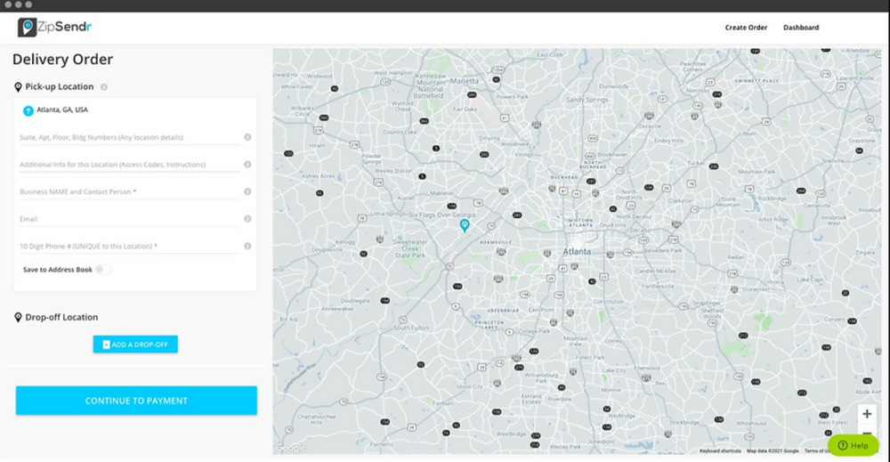This screenshot has height=462, width=890.
Task: Click info icon for Business NAME field
Action: click(247, 192)
